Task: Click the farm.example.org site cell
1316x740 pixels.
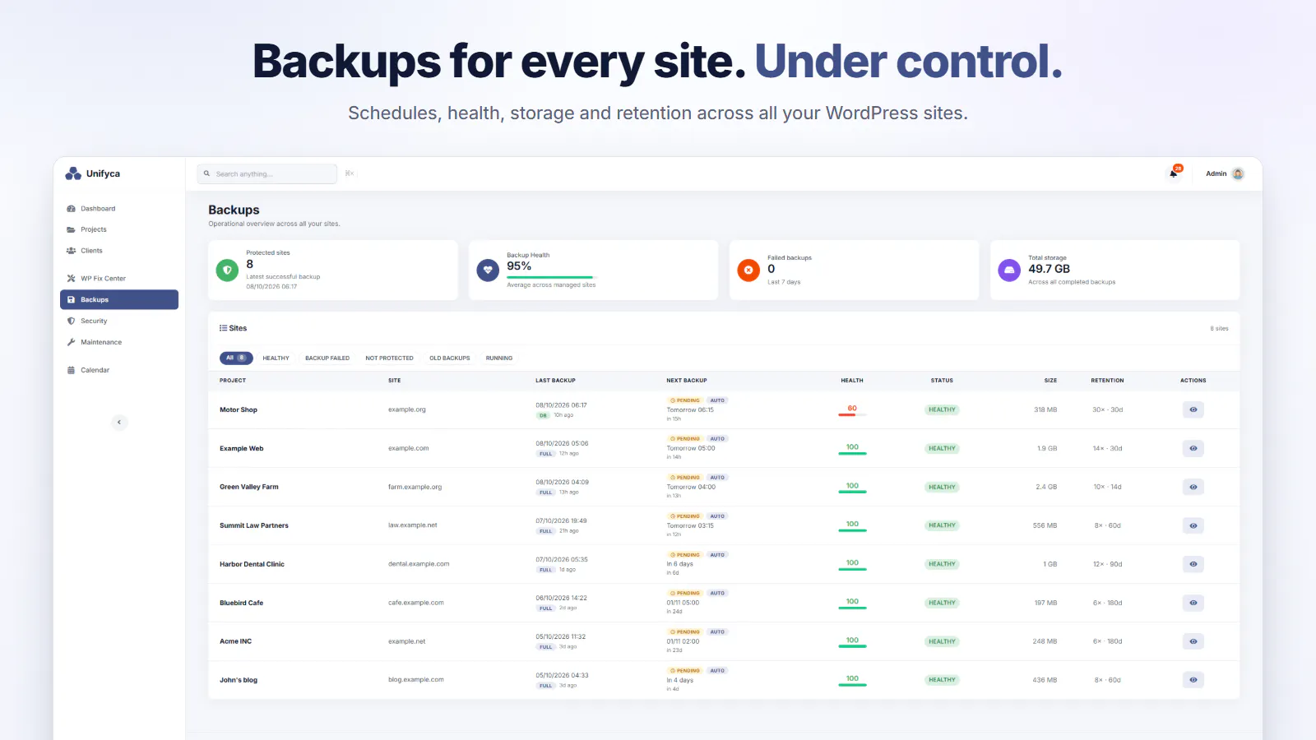Action: tap(415, 487)
